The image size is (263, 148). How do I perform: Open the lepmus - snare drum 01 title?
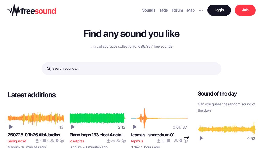coord(153,135)
